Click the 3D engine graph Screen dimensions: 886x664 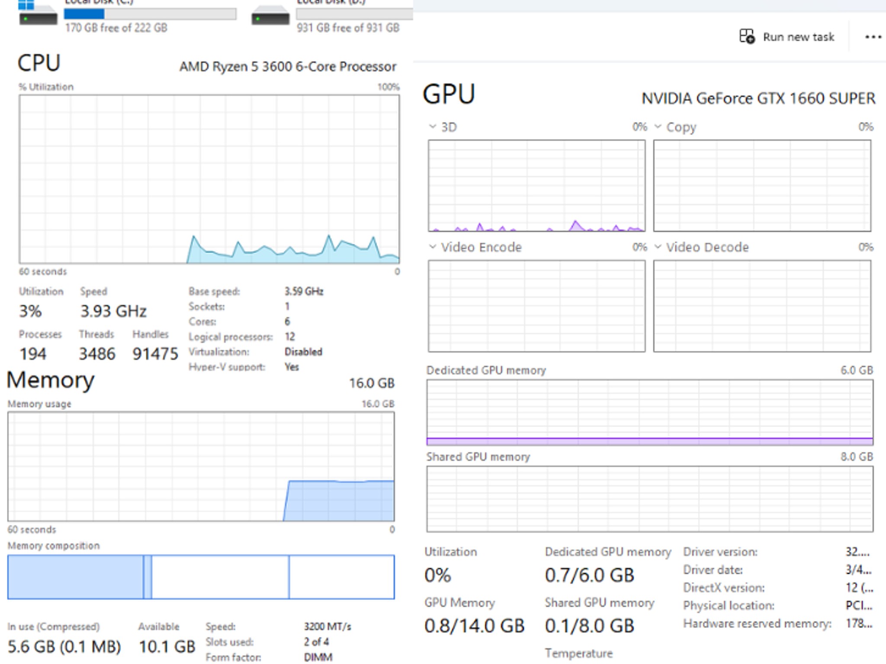tap(536, 185)
